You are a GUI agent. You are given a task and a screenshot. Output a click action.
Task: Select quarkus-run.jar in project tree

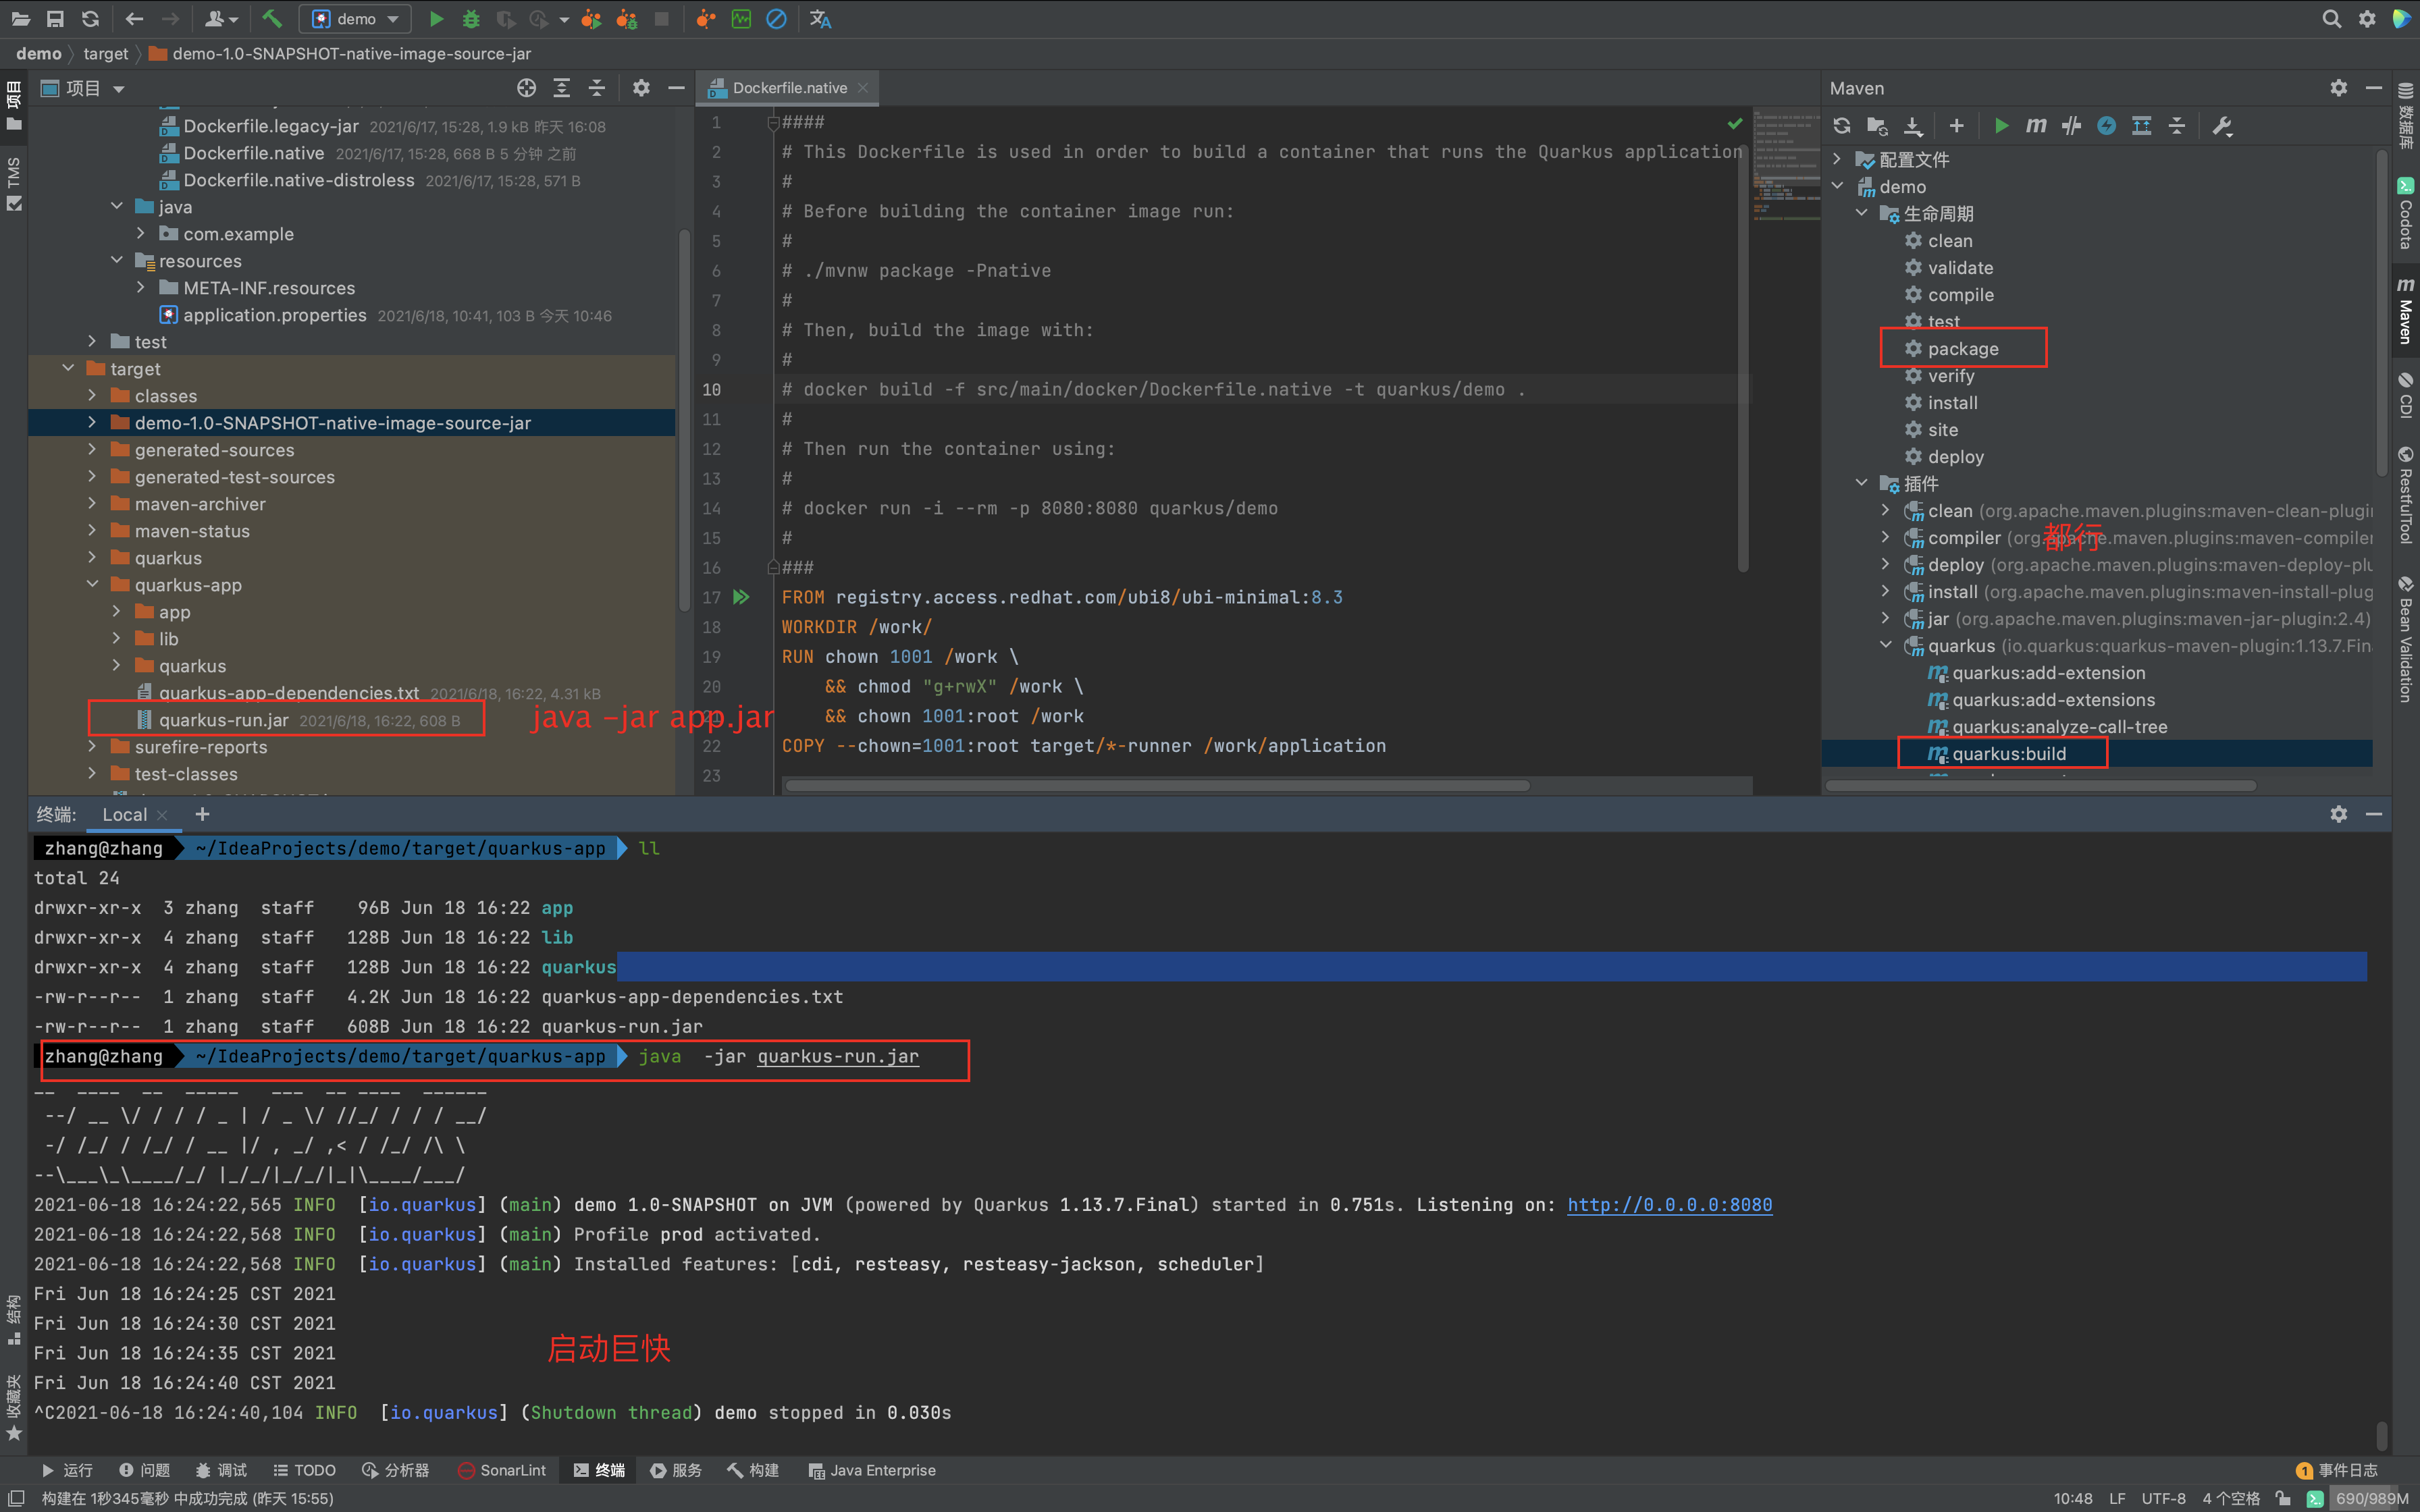pyautogui.click(x=223, y=720)
